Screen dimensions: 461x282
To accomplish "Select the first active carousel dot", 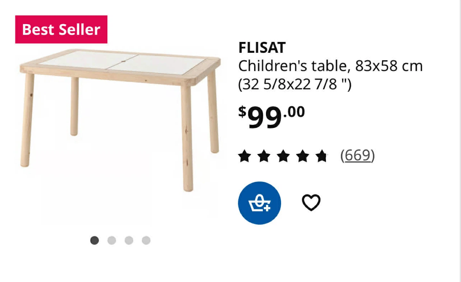I will [x=94, y=240].
